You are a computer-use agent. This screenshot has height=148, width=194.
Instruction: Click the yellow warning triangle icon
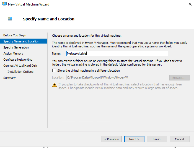coord(55,85)
